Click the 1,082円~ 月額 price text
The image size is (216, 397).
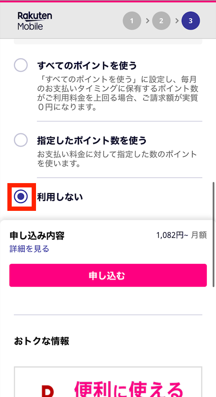pos(182,235)
